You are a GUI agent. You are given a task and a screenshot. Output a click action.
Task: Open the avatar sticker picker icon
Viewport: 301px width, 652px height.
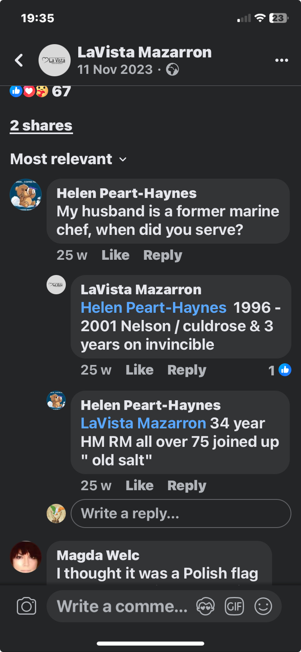pos(205,606)
